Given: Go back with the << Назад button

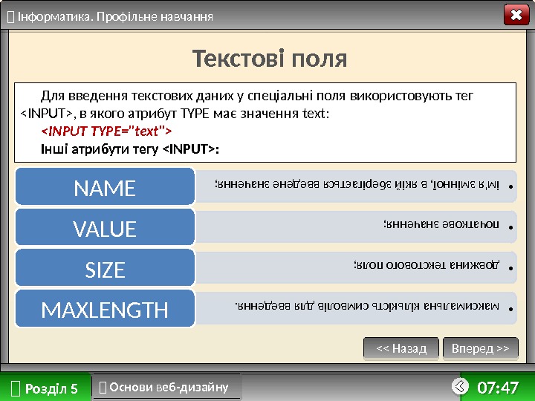Looking at the screenshot, I should click(x=401, y=348).
